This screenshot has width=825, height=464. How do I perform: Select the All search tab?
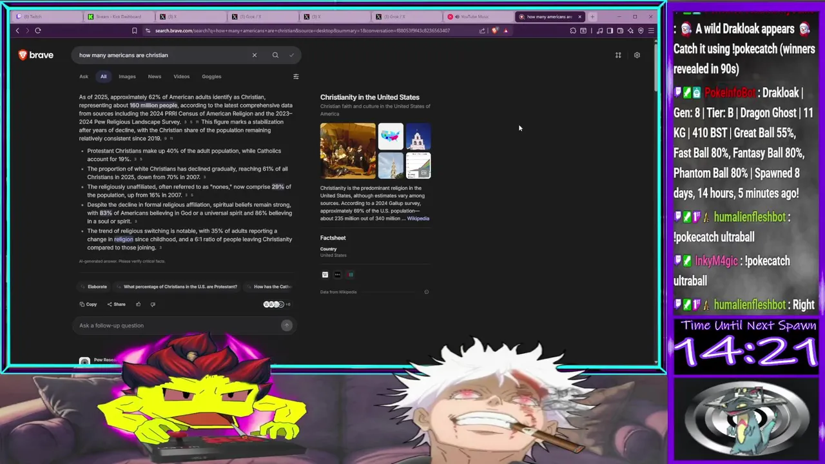pyautogui.click(x=103, y=76)
